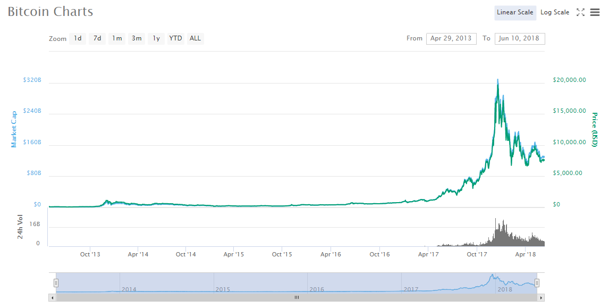The image size is (609, 308).
Task: Set zoom range to 7d
Action: [97, 38]
